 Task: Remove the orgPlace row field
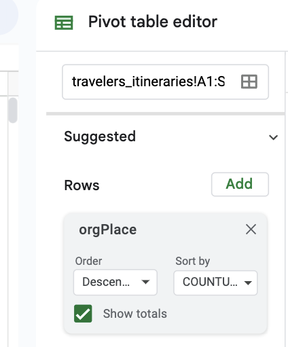click(251, 230)
